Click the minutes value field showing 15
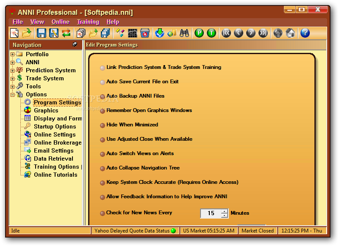 click(211, 213)
